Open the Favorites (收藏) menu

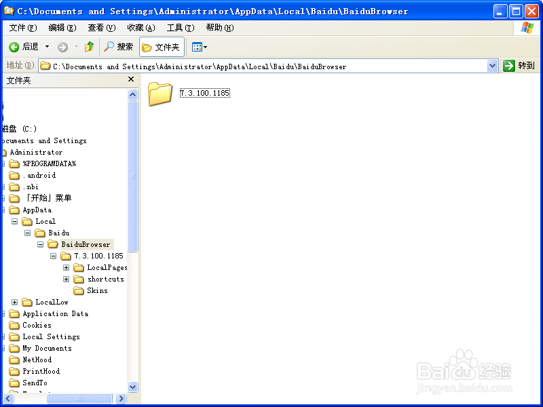141,28
